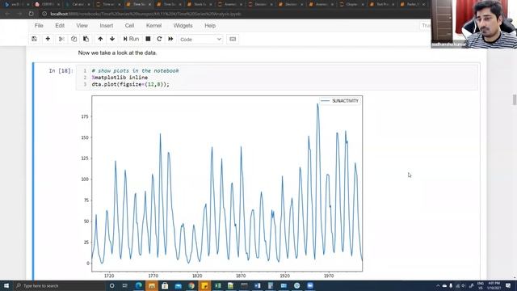This screenshot has width=517, height=291.
Task: Click the taskbar clock and date
Action: tap(494, 285)
